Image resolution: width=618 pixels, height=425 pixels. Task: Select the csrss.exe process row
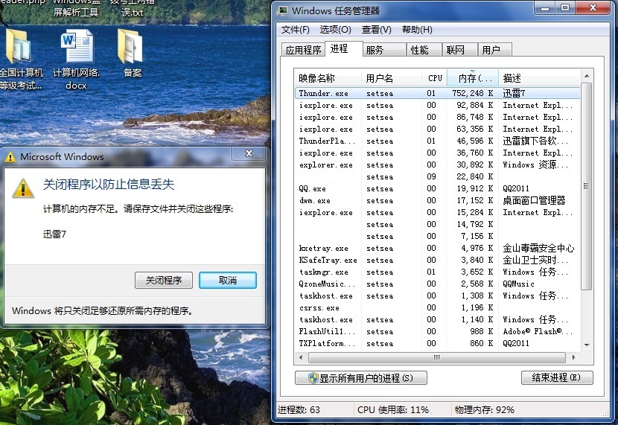click(x=437, y=307)
